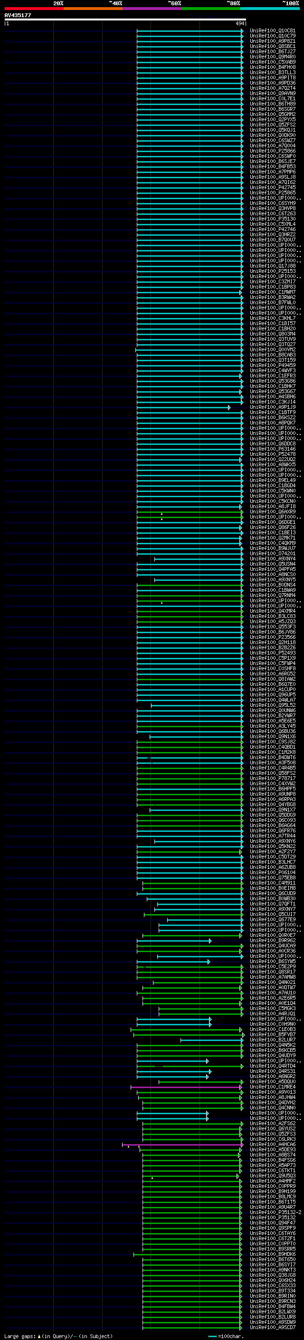Open hit UniRef100_Q6YUS2
Viewport: 304px width, 1340px height.
[272, 1129]
